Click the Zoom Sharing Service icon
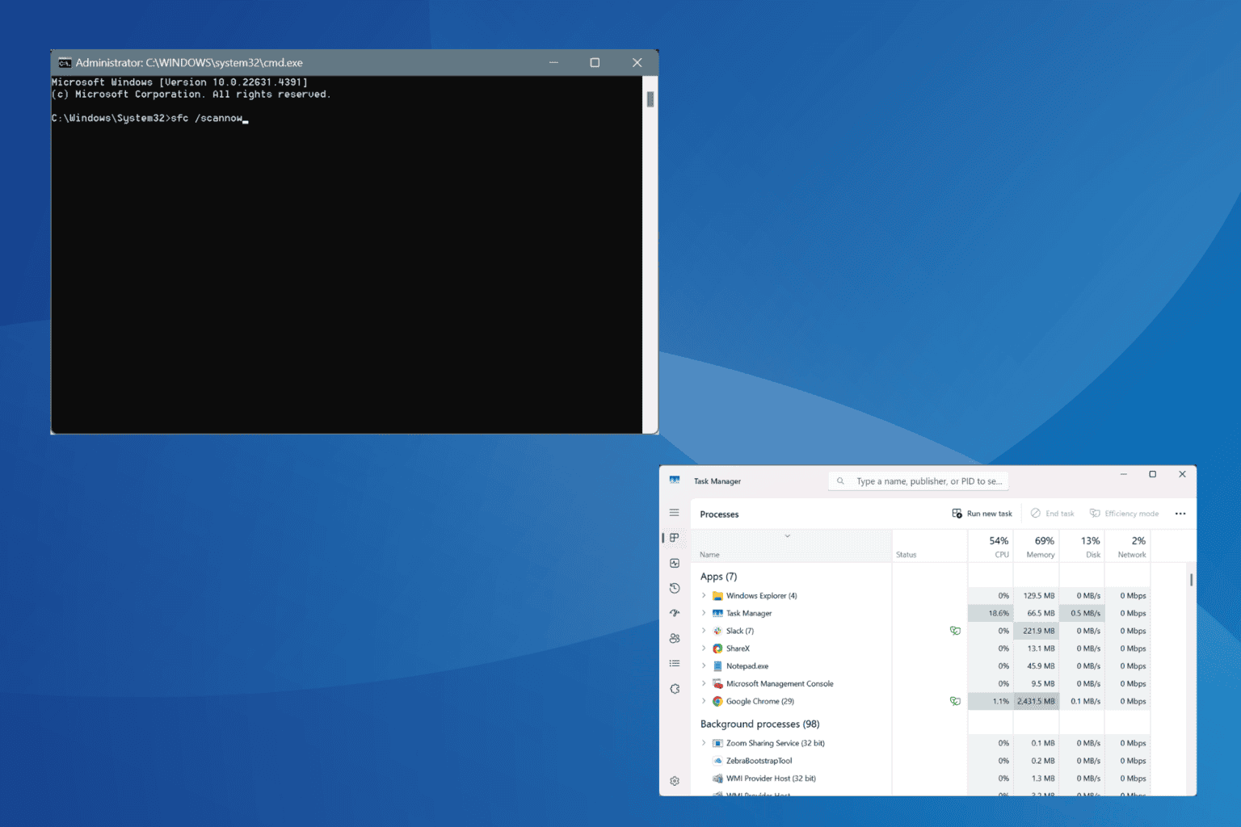 pyautogui.click(x=717, y=743)
